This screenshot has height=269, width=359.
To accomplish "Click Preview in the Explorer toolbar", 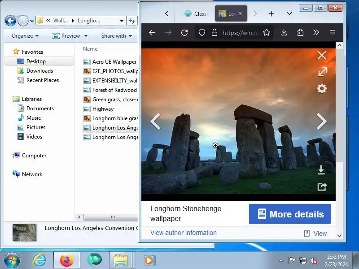I will point(66,36).
